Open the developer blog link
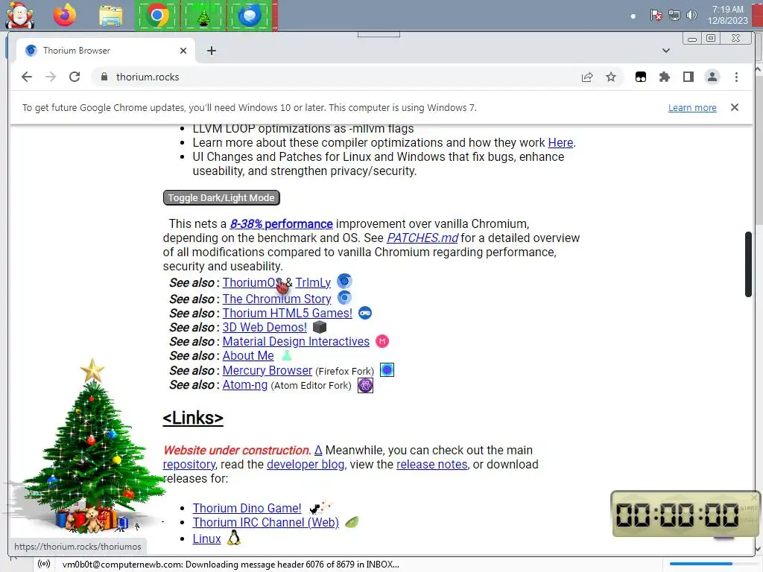Viewport: 763px width, 572px height. [305, 465]
